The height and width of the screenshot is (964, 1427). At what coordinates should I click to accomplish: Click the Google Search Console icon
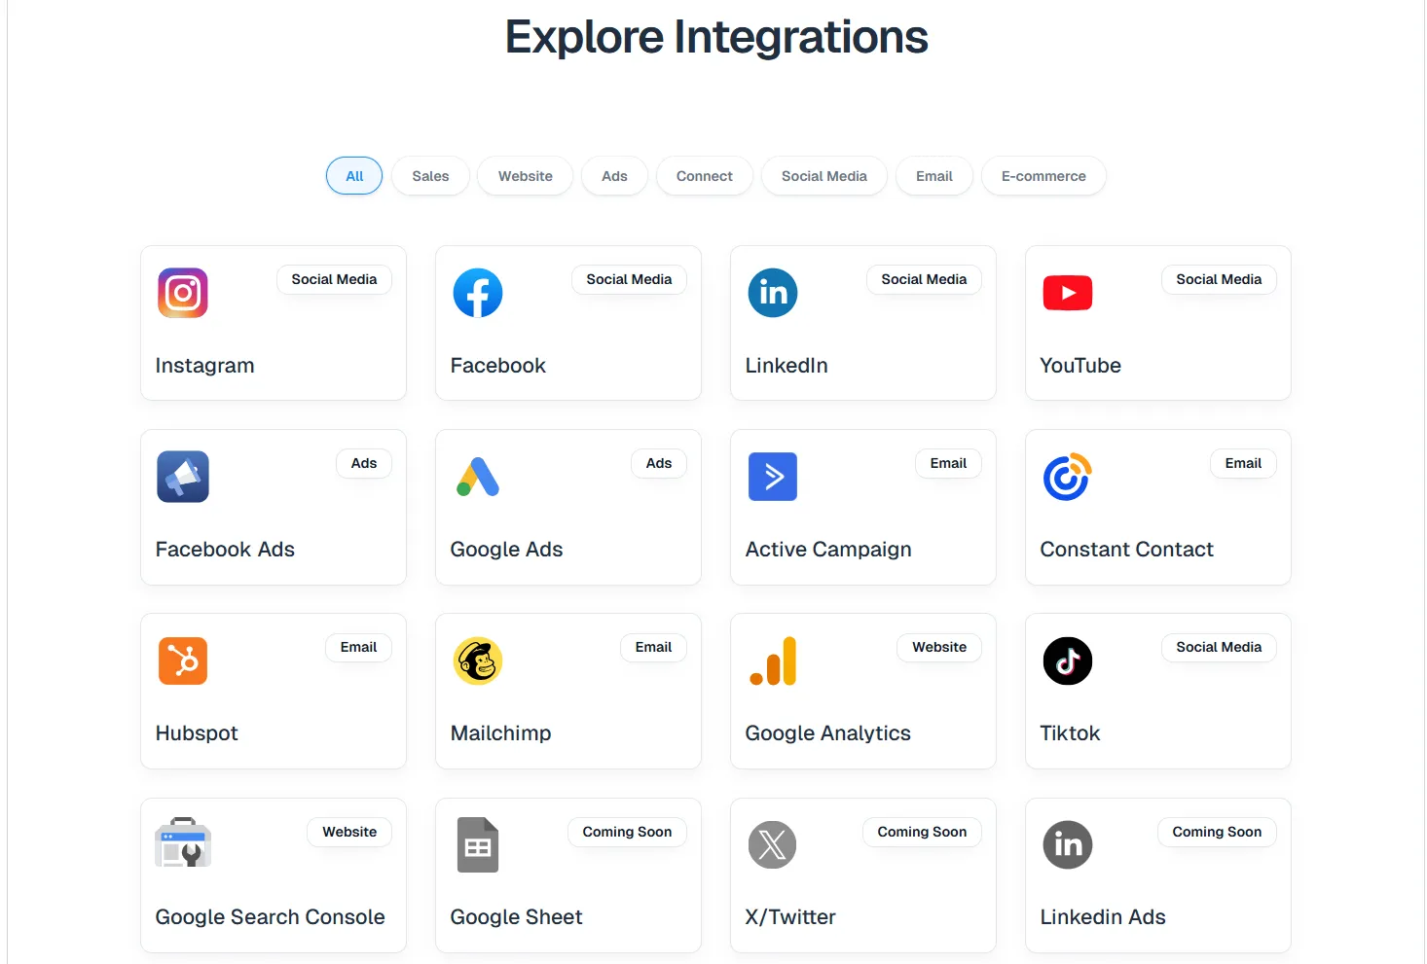point(183,843)
